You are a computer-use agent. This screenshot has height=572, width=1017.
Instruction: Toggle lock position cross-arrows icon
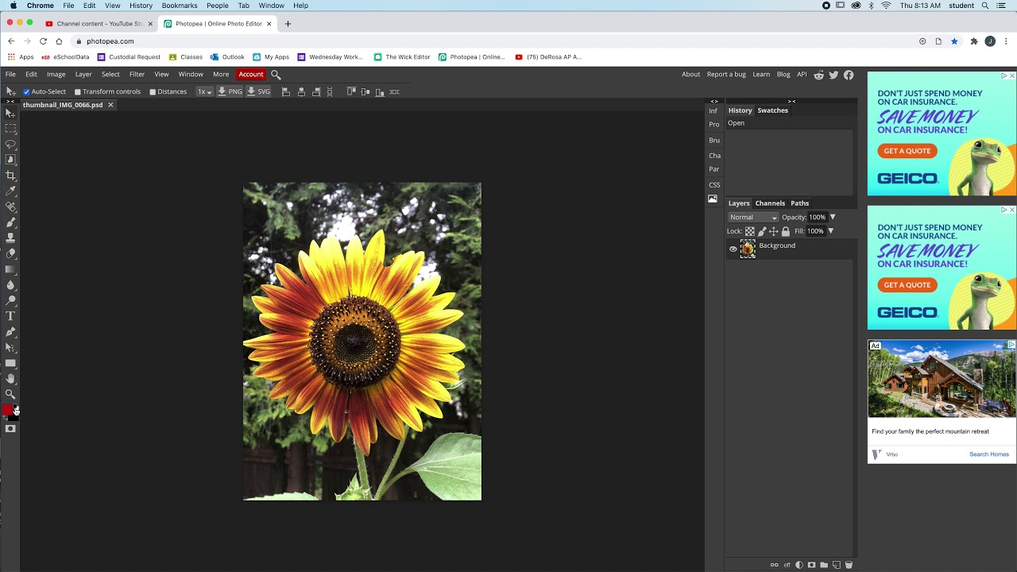click(x=774, y=232)
